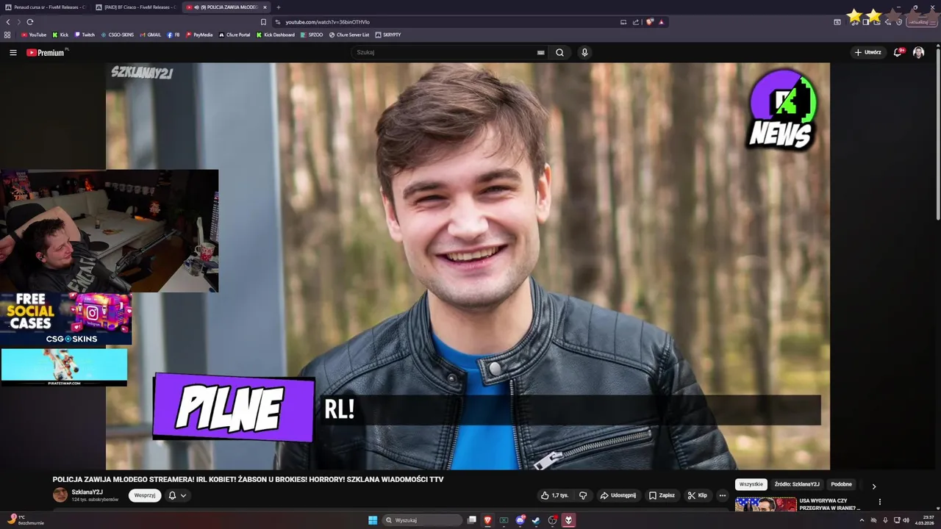Viewport: 941px width, 529px height.
Task: Open the clock and date 23:37
Action: pos(924,520)
